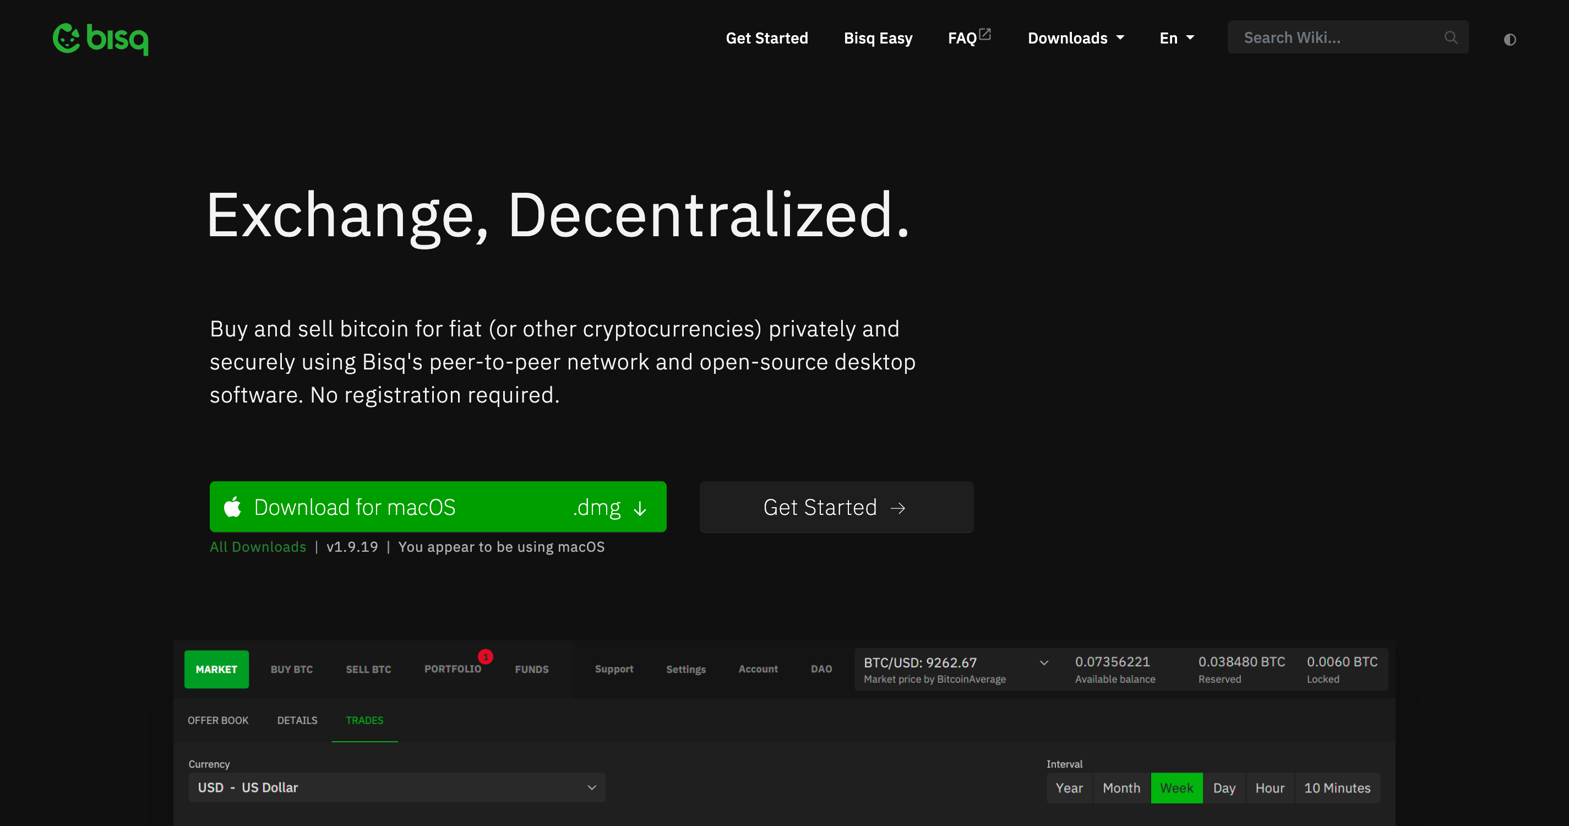
Task: Click 'You appear to be using macOS' text
Action: 502,547
